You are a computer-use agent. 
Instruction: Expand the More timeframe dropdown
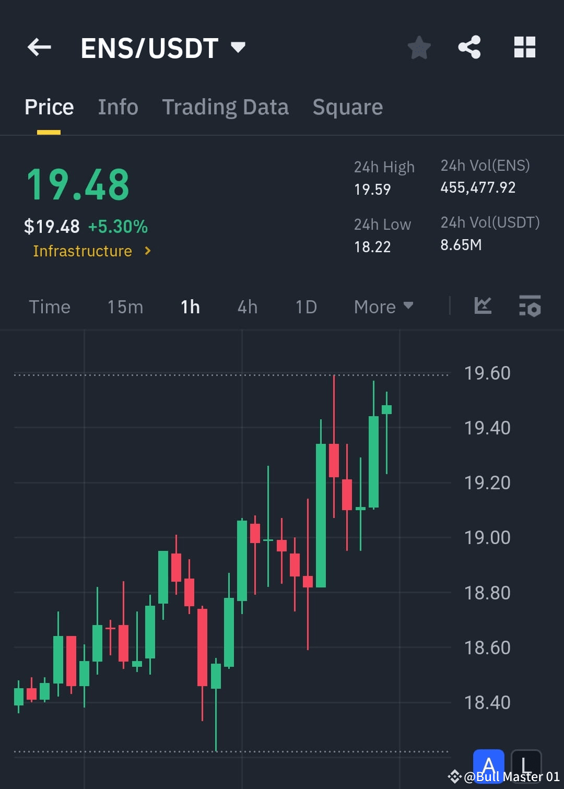coord(384,307)
